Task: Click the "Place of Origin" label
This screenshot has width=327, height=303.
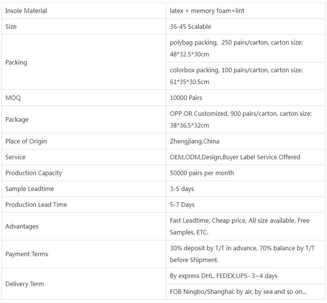Action: point(26,141)
